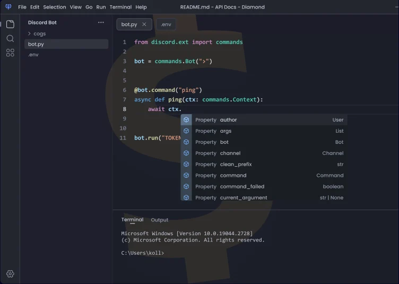Click README.md - API Docs window title
The height and width of the screenshot is (284, 399).
pyautogui.click(x=222, y=7)
